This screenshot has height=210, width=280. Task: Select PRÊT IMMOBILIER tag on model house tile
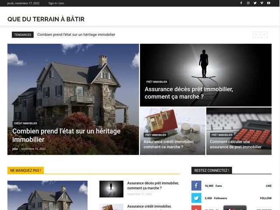156,135
